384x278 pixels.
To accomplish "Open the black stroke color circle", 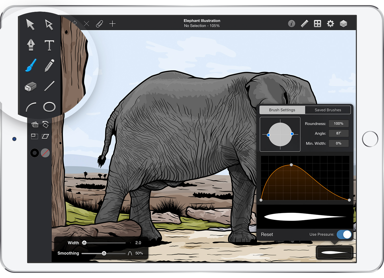I will (35, 153).
